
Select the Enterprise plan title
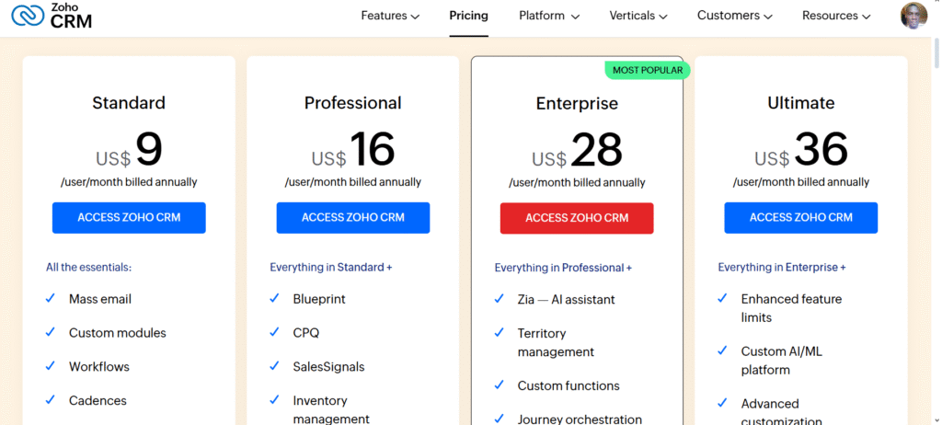577,103
